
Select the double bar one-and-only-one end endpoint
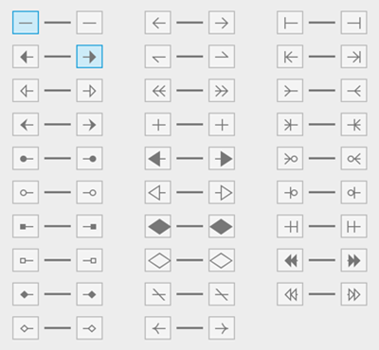[353, 226]
